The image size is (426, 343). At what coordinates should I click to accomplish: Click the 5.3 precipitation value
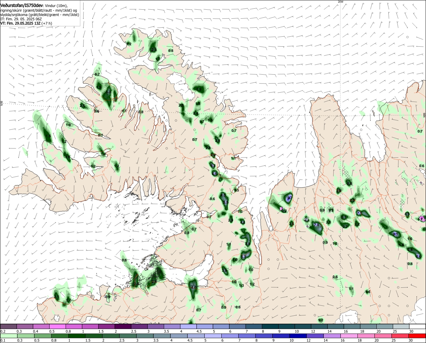pos(243,257)
